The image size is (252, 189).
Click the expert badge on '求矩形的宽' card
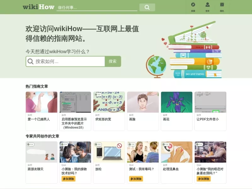click(98, 94)
